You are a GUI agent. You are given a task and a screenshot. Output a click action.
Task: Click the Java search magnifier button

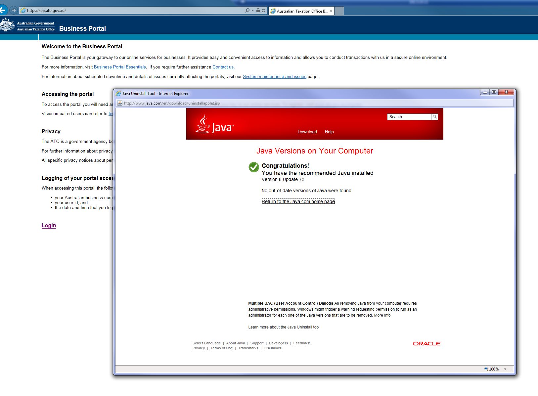tap(435, 117)
